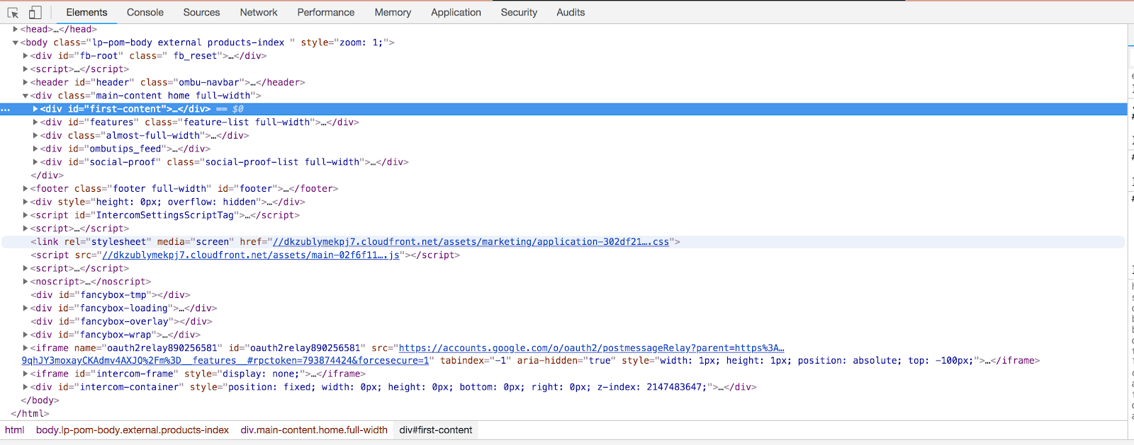Select html in the breadcrumb bar
Image resolution: width=1134 pixels, height=445 pixels.
point(15,430)
